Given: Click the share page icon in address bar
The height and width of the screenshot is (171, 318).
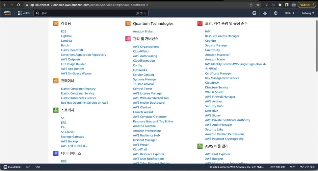Looking at the screenshot, I should [251, 5].
